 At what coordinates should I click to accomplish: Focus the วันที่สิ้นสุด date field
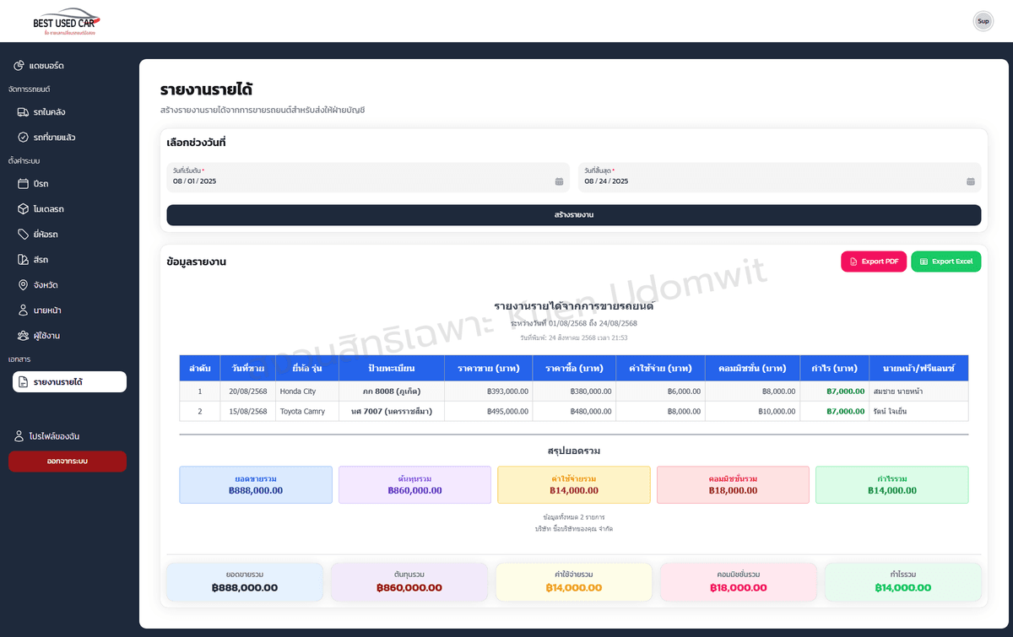[780, 177]
